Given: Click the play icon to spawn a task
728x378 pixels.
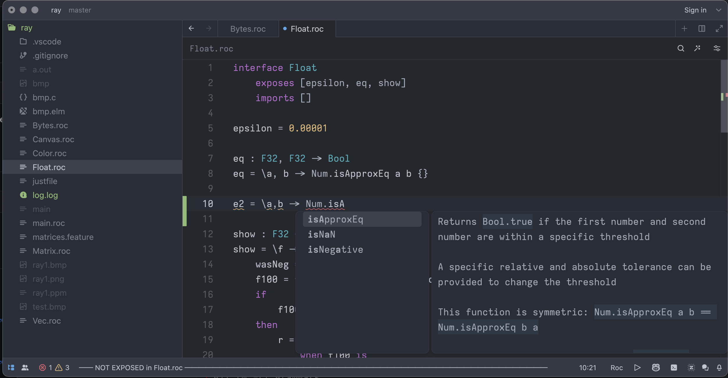Looking at the screenshot, I should [637, 368].
